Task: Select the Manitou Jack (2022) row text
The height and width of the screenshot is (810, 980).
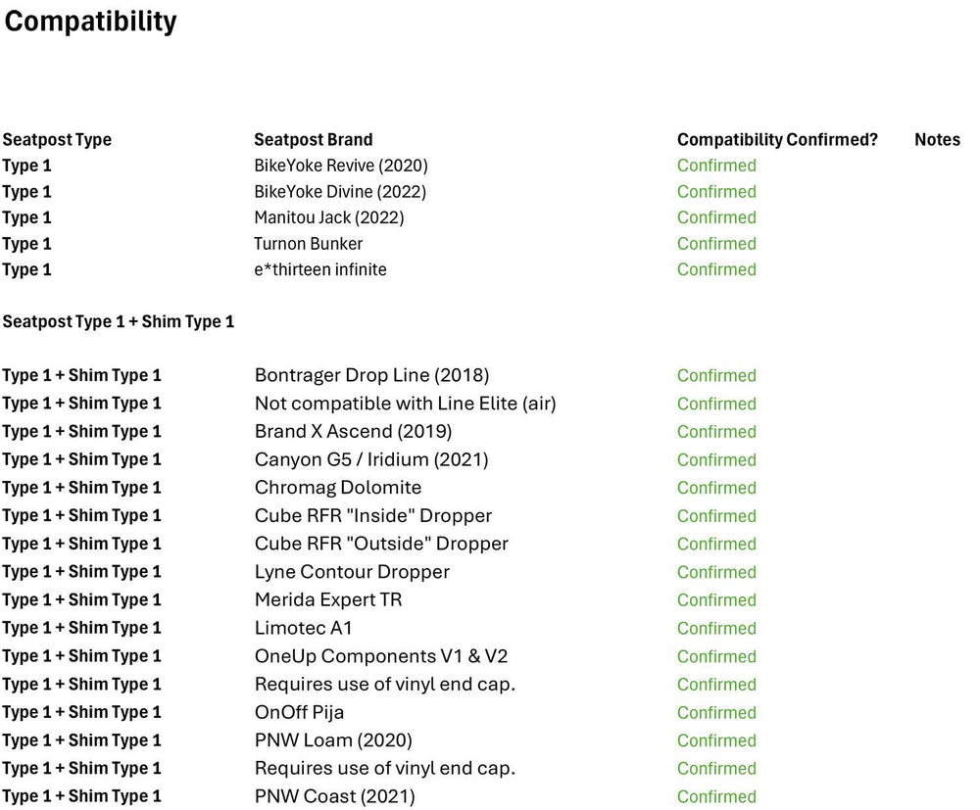Action: 328,217
